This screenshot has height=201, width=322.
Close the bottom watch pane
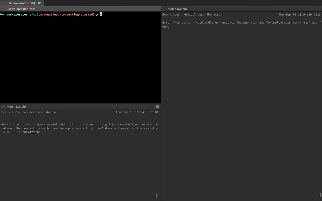(x=3, y=106)
